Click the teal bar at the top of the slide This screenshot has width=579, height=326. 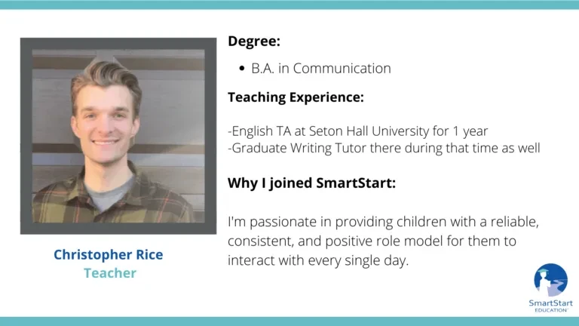pyautogui.click(x=289, y=5)
